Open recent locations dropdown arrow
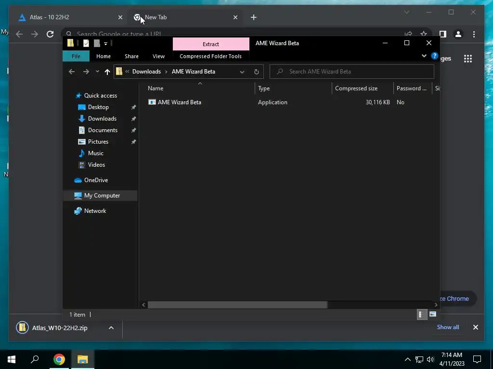Viewport: 493px width, 369px height. coord(97,72)
